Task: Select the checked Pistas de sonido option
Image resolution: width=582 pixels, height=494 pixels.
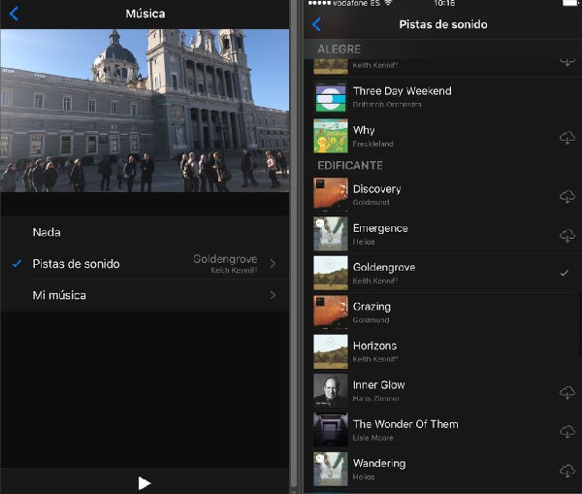Action: pos(145,264)
